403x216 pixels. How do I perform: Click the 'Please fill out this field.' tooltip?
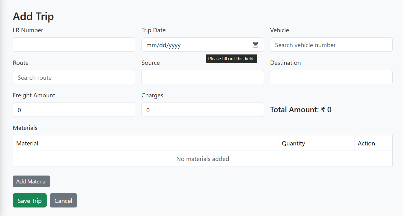pos(231,59)
